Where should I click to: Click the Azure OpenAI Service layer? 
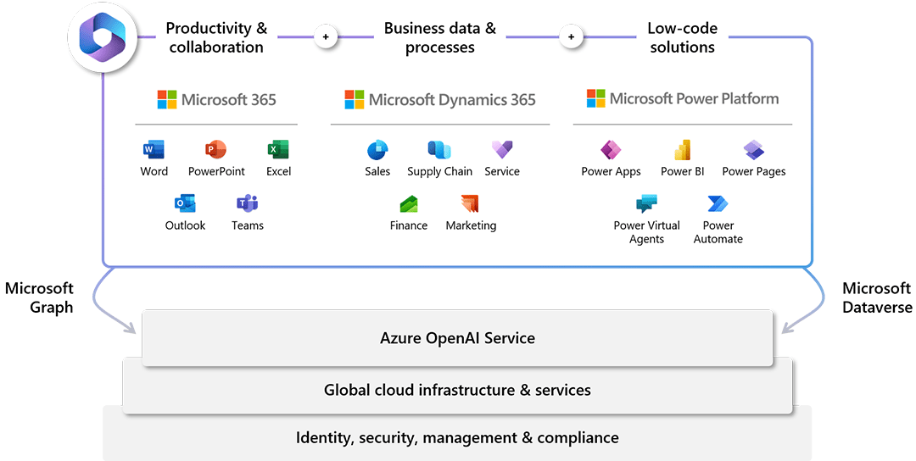pos(457,338)
